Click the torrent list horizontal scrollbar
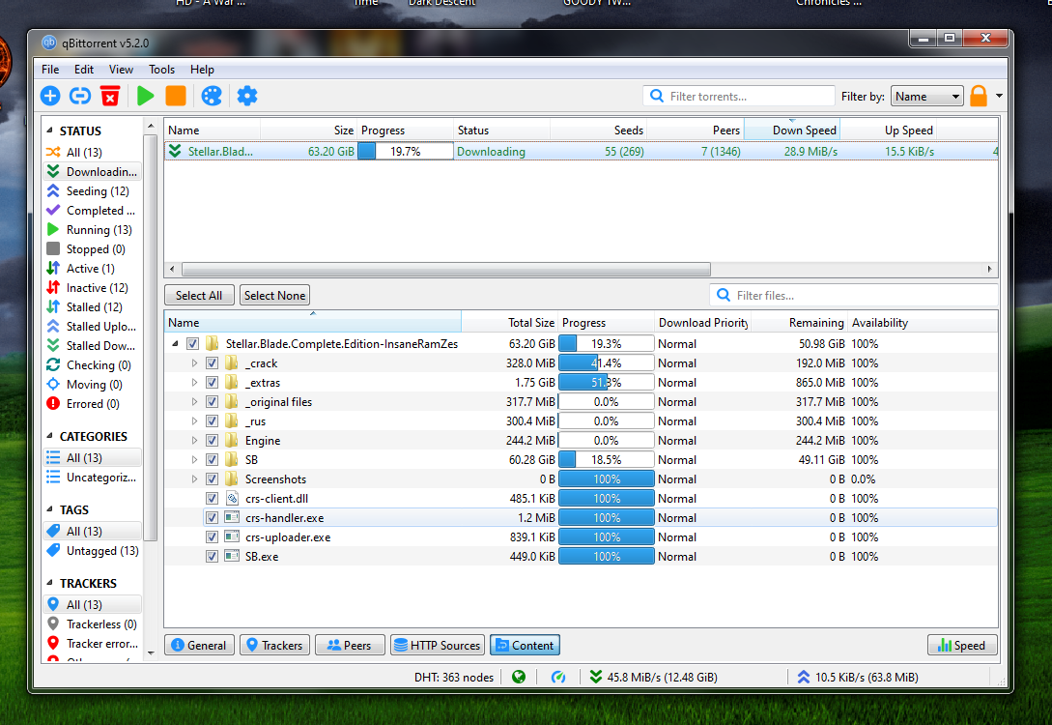 [x=446, y=269]
